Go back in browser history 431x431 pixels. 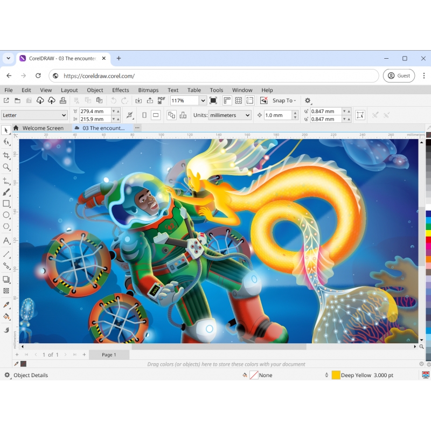[9, 75]
